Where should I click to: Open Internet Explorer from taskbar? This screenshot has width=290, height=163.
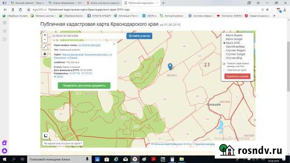click(116, 159)
